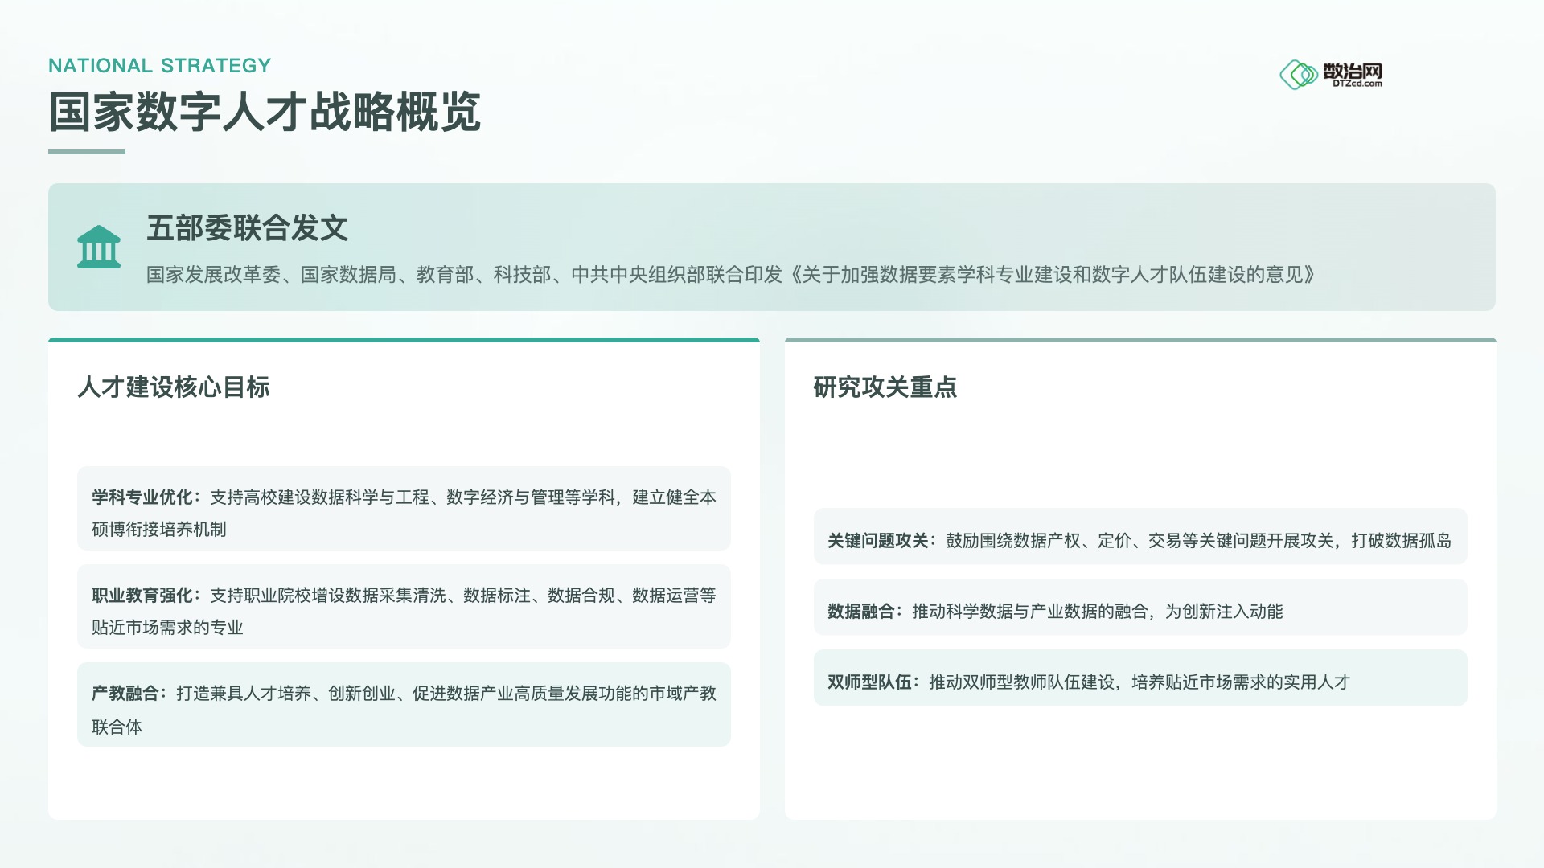Click the green diamond logo icon
The width and height of the screenshot is (1544, 868).
(1298, 75)
